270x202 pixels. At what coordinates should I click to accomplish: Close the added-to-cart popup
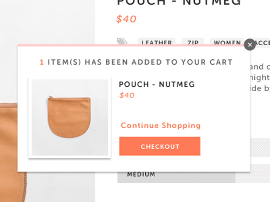coord(249,45)
